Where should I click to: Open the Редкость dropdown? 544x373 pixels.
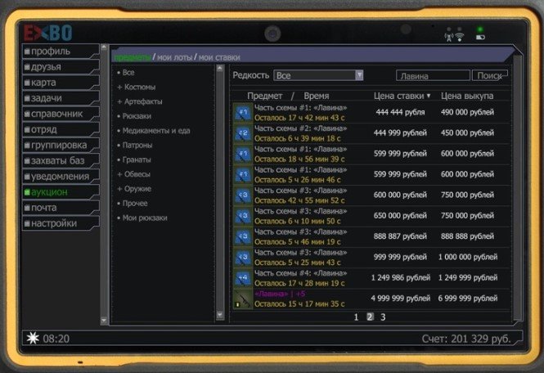[x=318, y=75]
